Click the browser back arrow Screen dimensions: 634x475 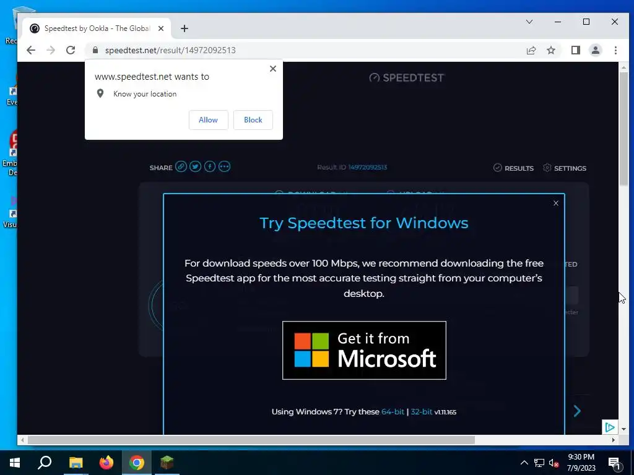click(31, 50)
